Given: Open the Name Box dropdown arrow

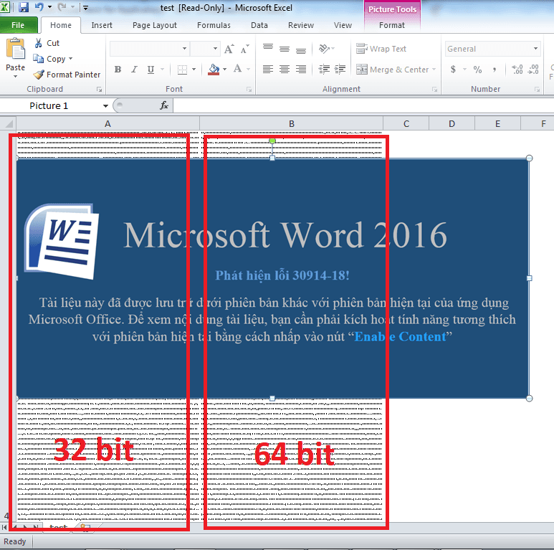Looking at the screenshot, I should [105, 106].
